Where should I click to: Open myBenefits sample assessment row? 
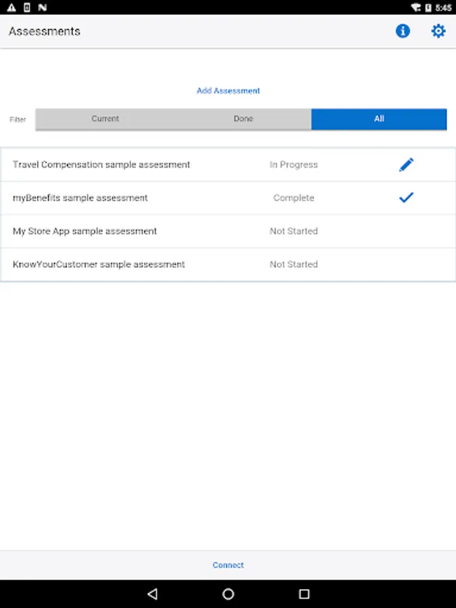click(x=228, y=198)
